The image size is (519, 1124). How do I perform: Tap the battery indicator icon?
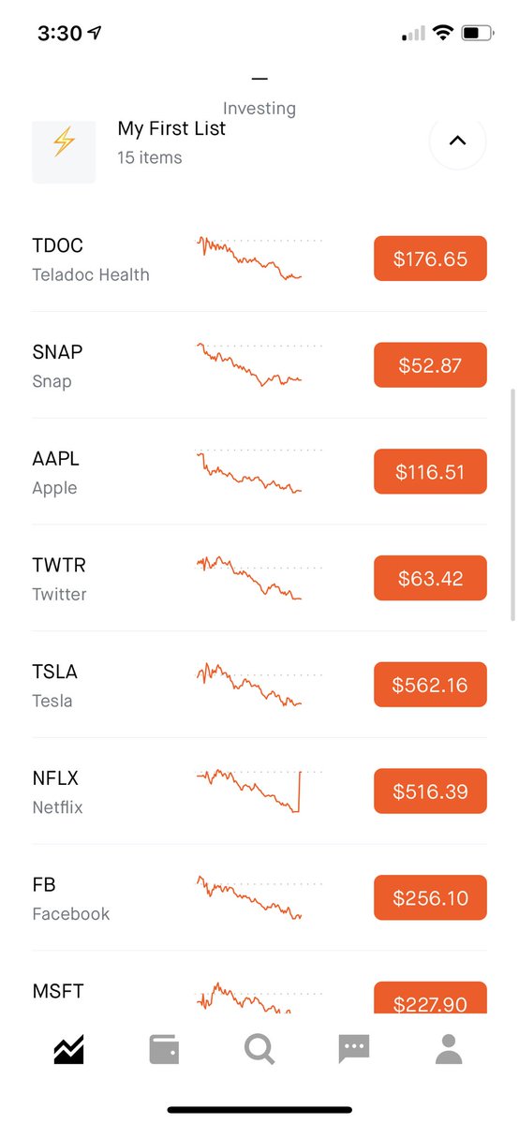pos(479,33)
